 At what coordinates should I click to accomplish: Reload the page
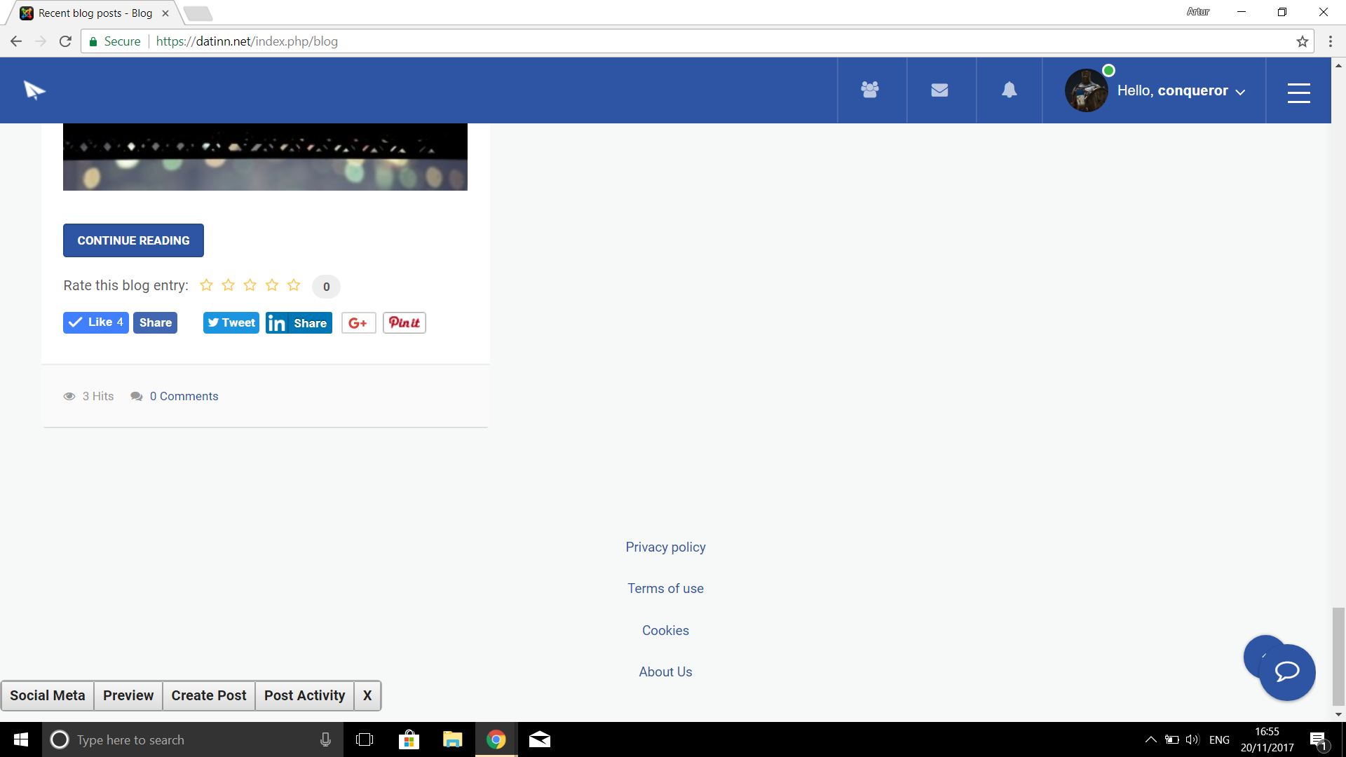pyautogui.click(x=65, y=41)
